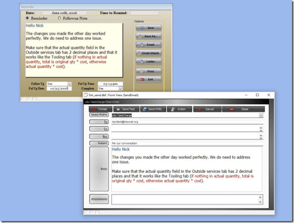
Task: Click the Cc field spinner arrows
Action: [x=261, y=129]
